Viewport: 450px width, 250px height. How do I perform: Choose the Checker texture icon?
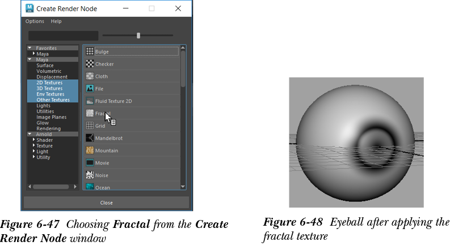[90, 64]
